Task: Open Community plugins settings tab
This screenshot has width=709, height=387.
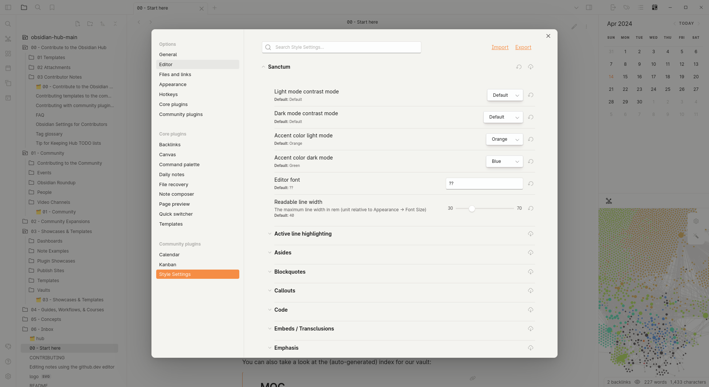Action: [198, 114]
